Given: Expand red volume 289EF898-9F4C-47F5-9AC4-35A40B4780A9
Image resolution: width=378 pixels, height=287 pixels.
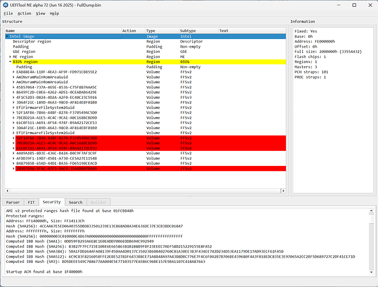Looking at the screenshot, I should tap(14, 168).
